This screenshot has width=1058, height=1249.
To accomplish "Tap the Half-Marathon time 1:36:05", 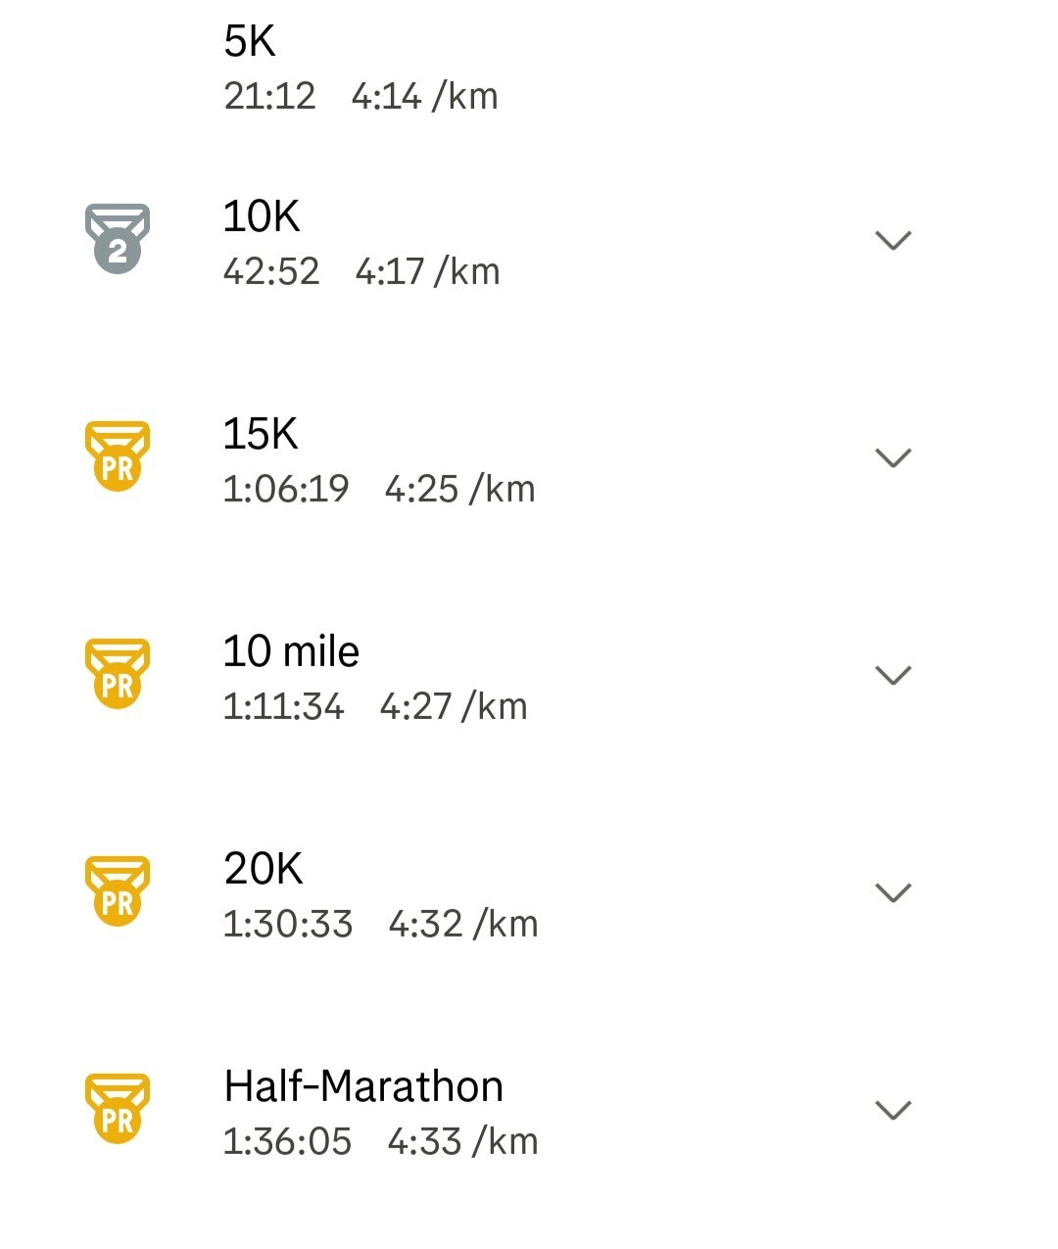I will pyautogui.click(x=287, y=1141).
